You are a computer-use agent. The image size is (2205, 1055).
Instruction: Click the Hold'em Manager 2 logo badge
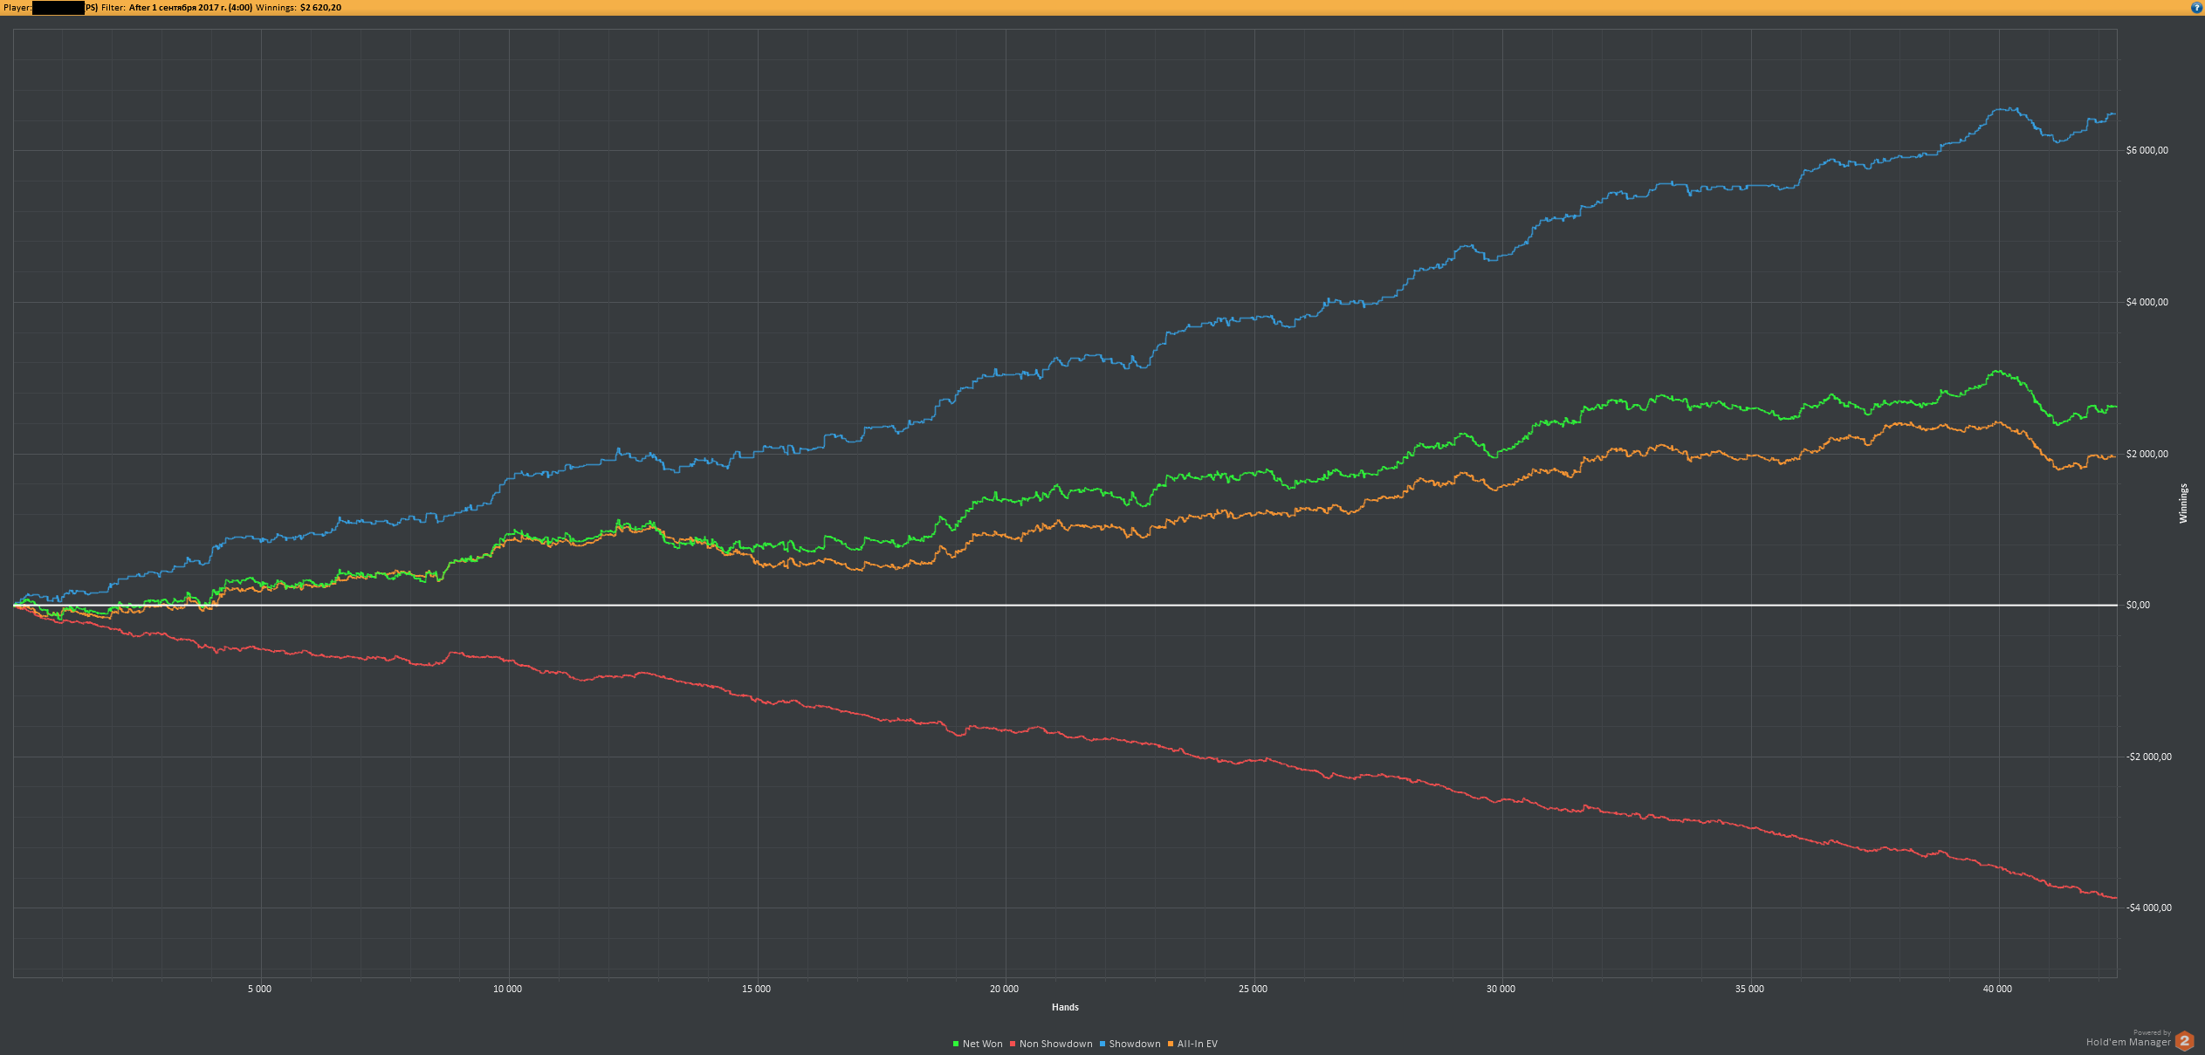2184,1041
